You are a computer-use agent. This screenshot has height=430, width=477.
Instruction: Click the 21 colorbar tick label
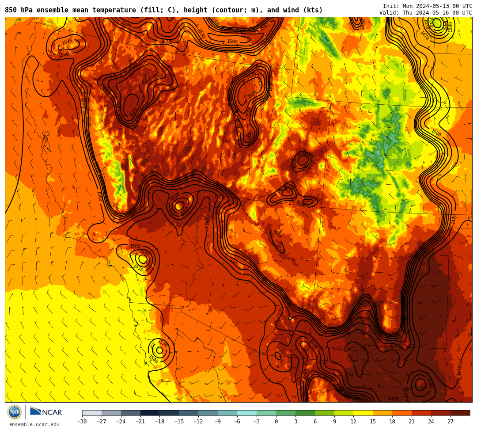(x=412, y=422)
